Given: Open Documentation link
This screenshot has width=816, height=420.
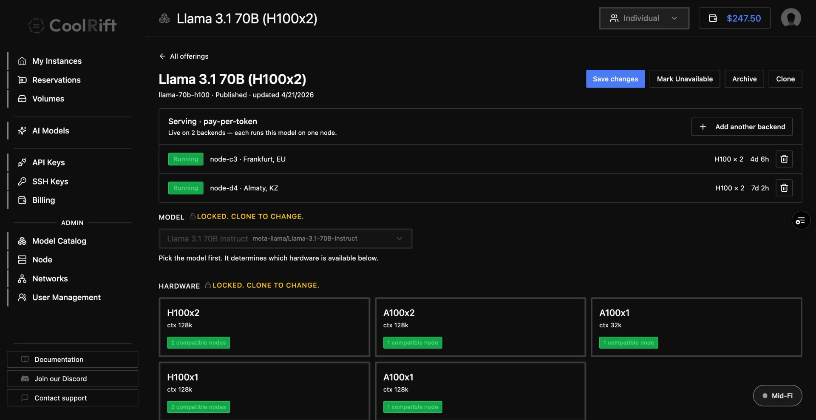Looking at the screenshot, I should pyautogui.click(x=72, y=359).
